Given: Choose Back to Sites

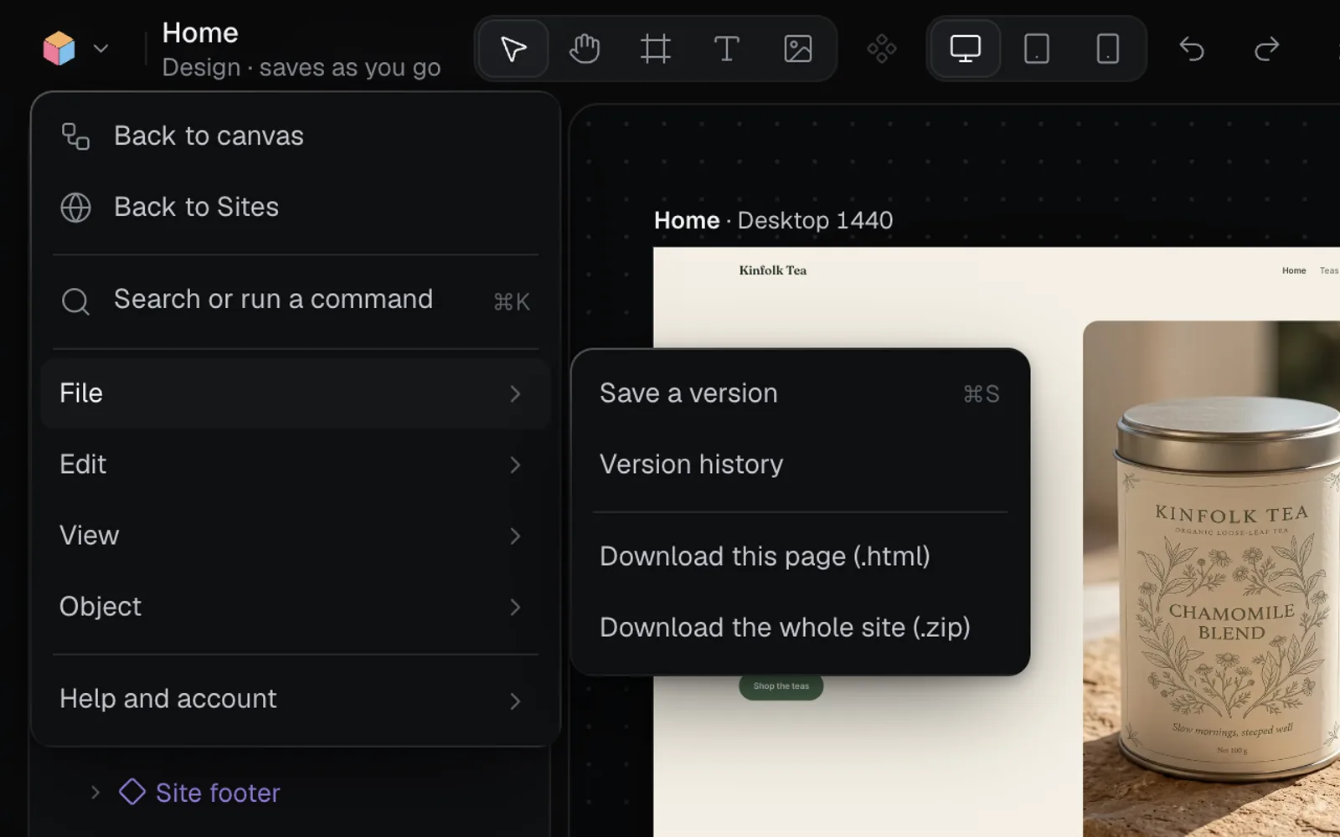Looking at the screenshot, I should pyautogui.click(x=295, y=207).
